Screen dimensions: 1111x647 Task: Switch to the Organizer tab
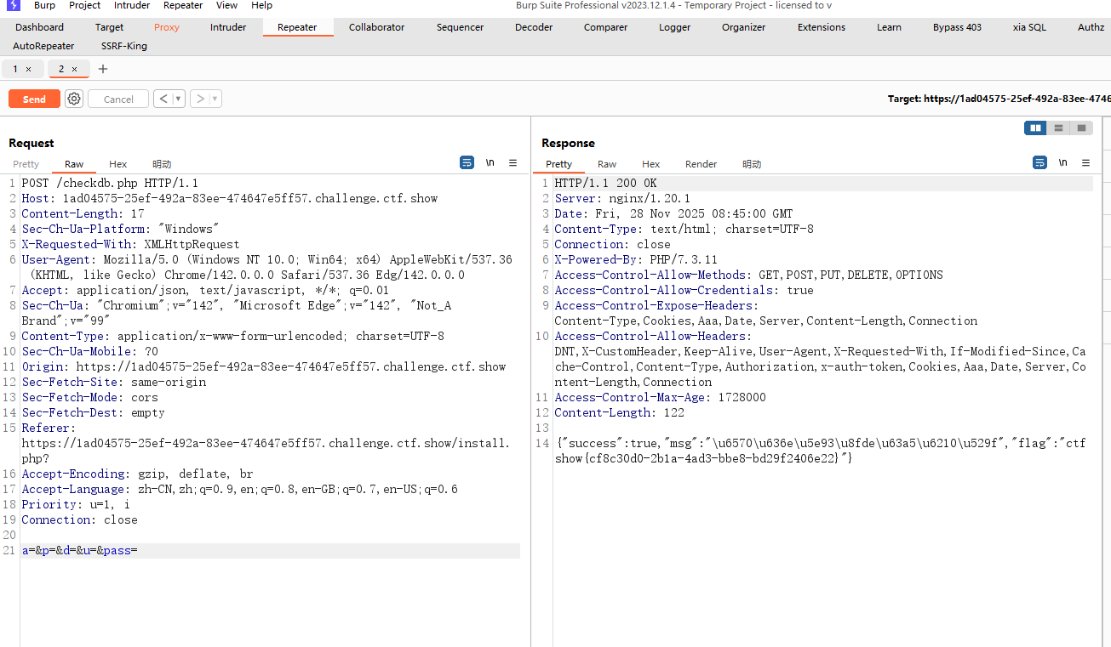pyautogui.click(x=743, y=27)
